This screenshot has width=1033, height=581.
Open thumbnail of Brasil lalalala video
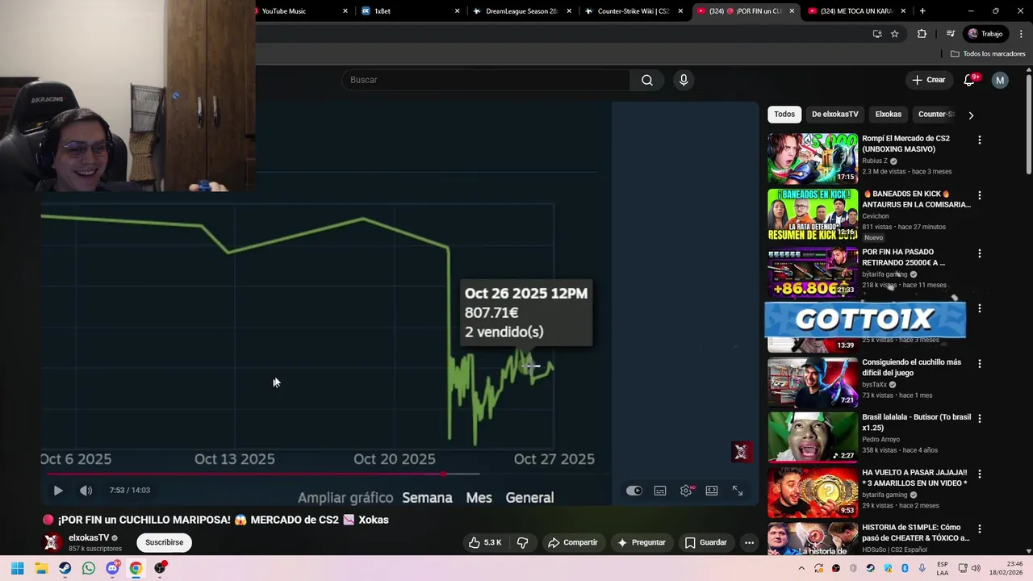pos(813,437)
